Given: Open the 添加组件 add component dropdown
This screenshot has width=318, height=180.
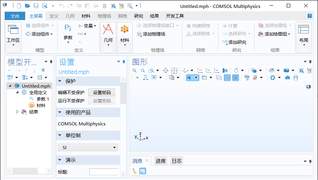Looking at the screenshot, I should 39,34.
